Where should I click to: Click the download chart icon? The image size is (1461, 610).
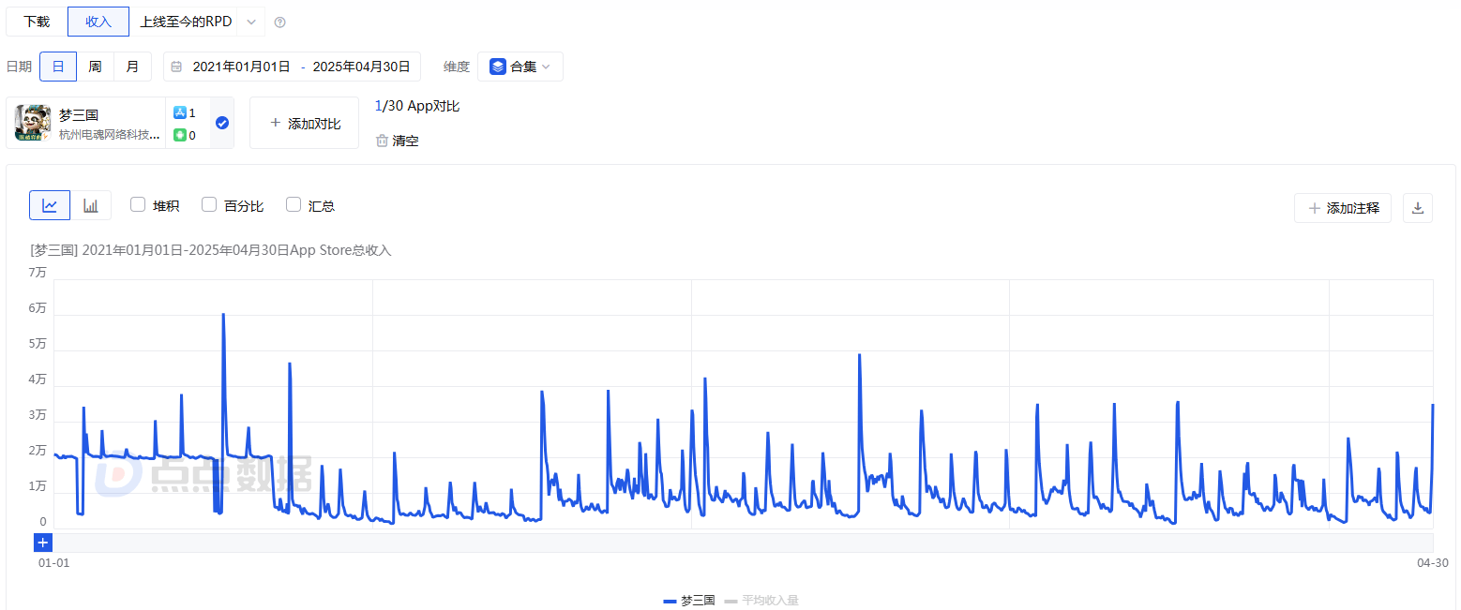1417,208
